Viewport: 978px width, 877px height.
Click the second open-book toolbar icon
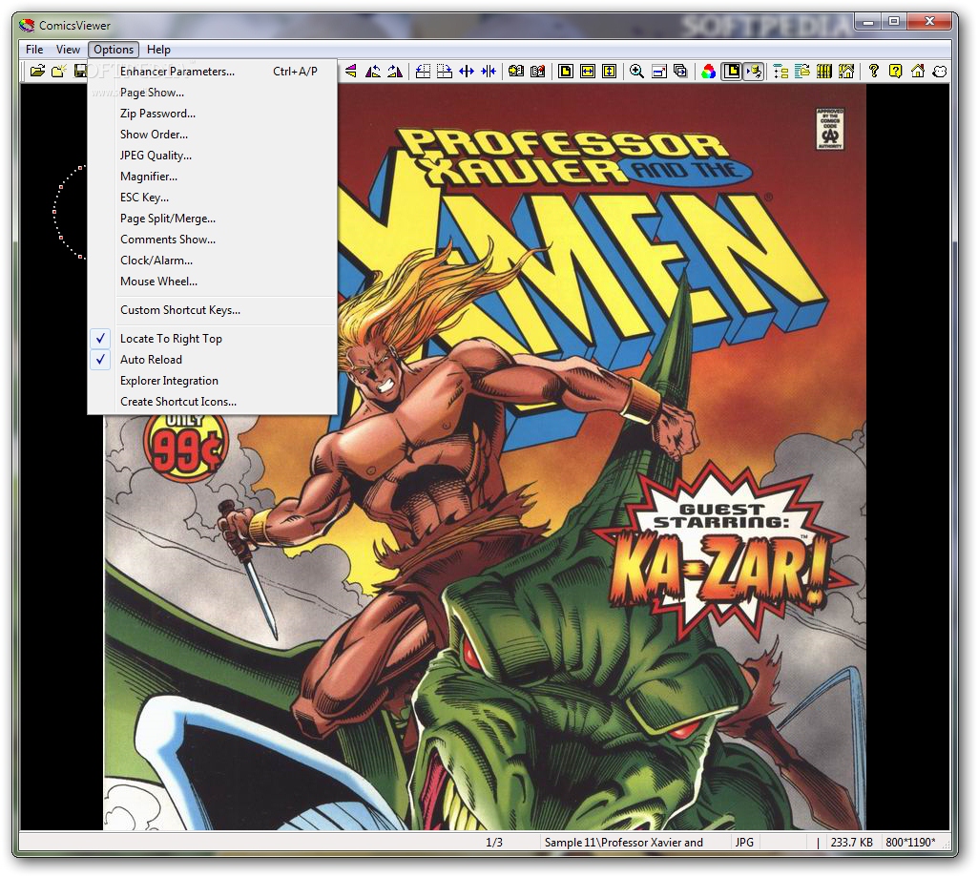click(x=537, y=72)
